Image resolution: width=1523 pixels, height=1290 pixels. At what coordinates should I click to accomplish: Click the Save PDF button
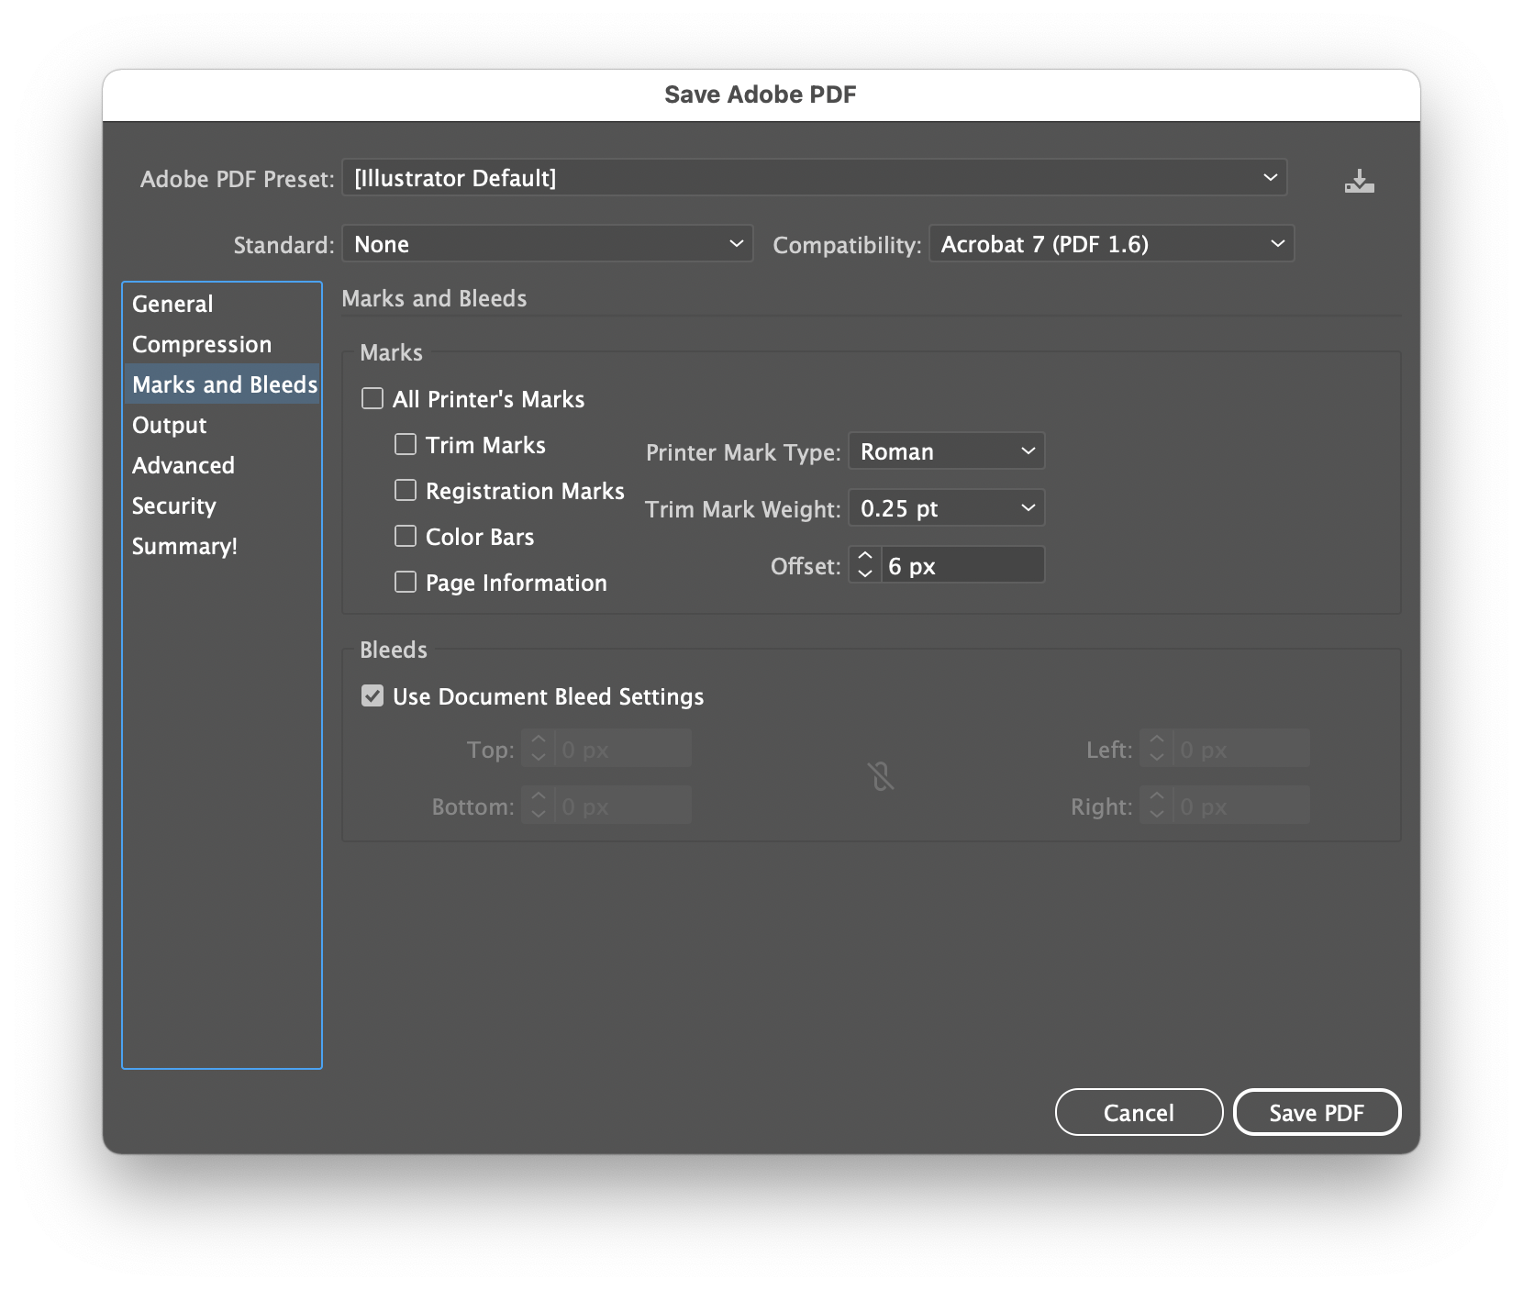1317,1112
